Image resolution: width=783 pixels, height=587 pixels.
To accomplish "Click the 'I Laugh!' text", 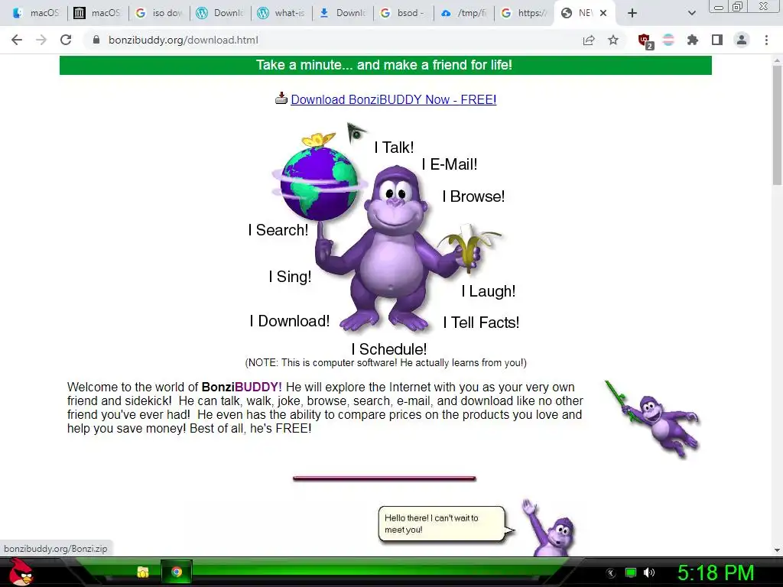I will tap(489, 291).
